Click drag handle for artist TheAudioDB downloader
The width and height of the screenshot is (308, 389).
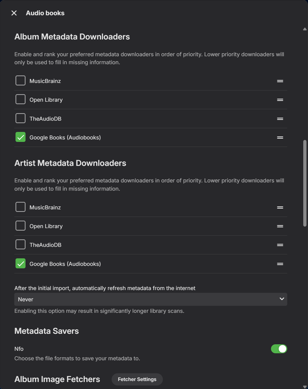(280, 245)
